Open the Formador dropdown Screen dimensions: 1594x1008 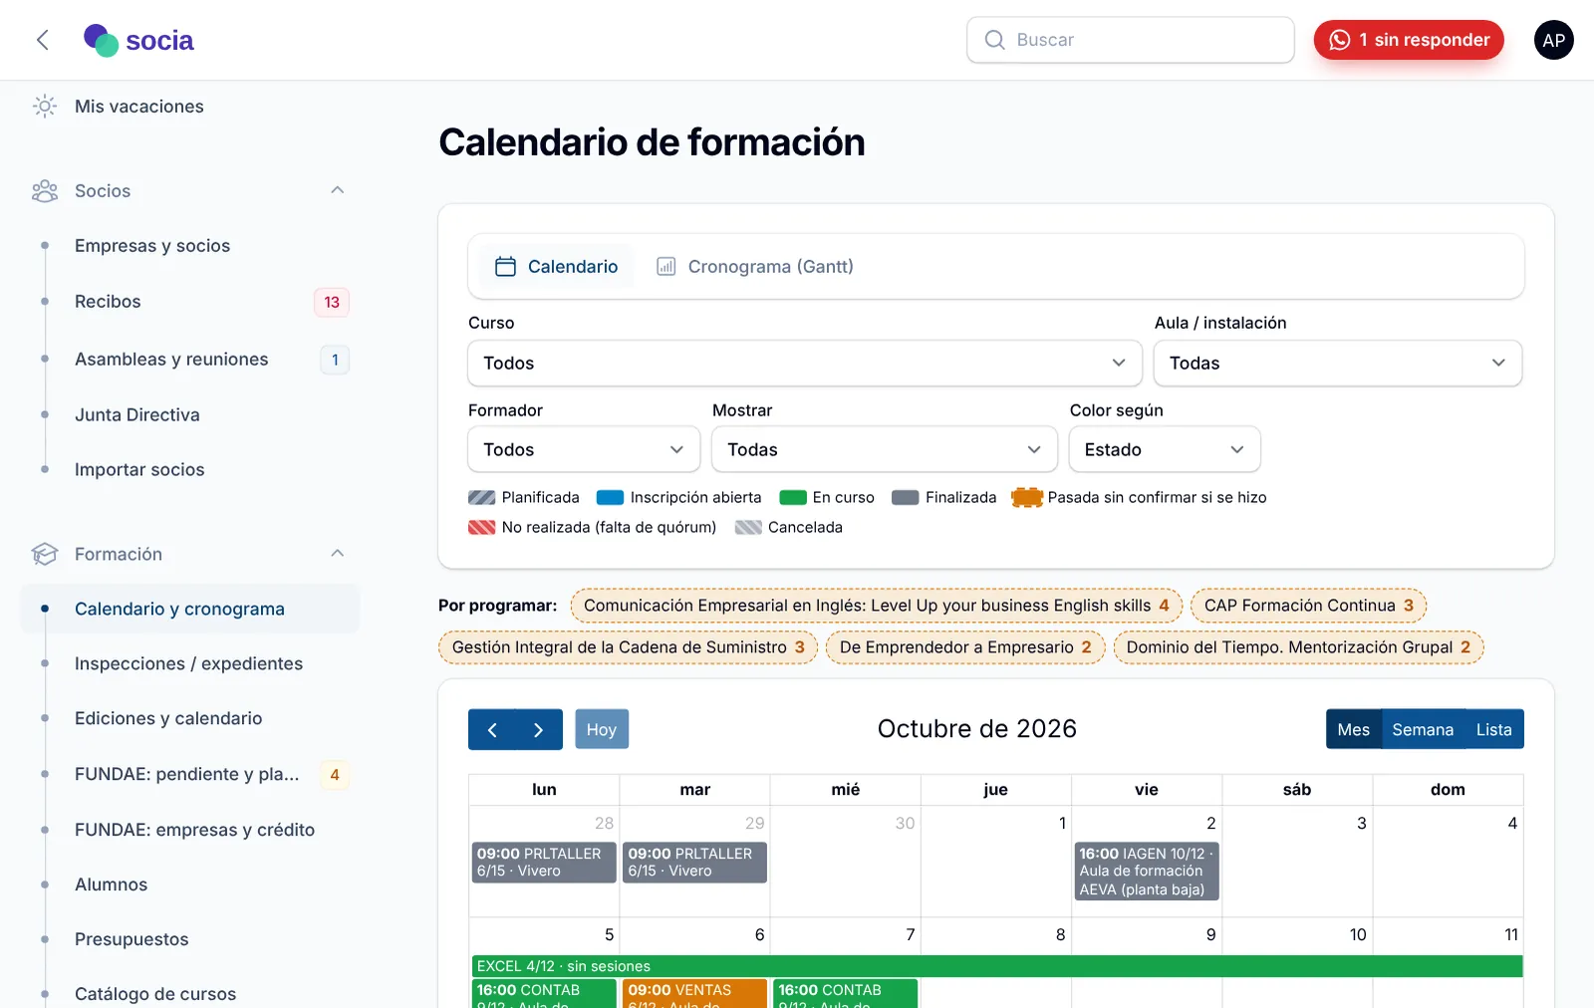584,449
